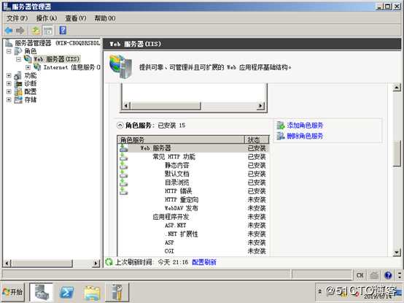Select the 常见 HTTP 功能 row
The height and width of the screenshot is (303, 404).
click(193, 157)
